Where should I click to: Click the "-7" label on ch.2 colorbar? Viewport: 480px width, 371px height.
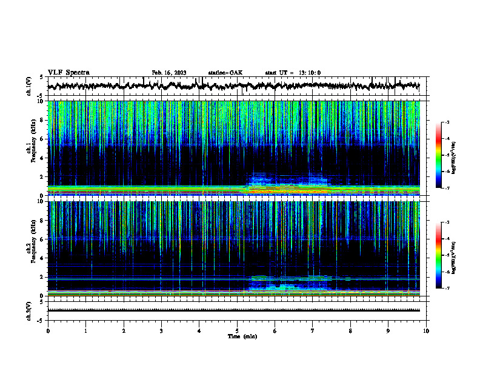(447, 288)
